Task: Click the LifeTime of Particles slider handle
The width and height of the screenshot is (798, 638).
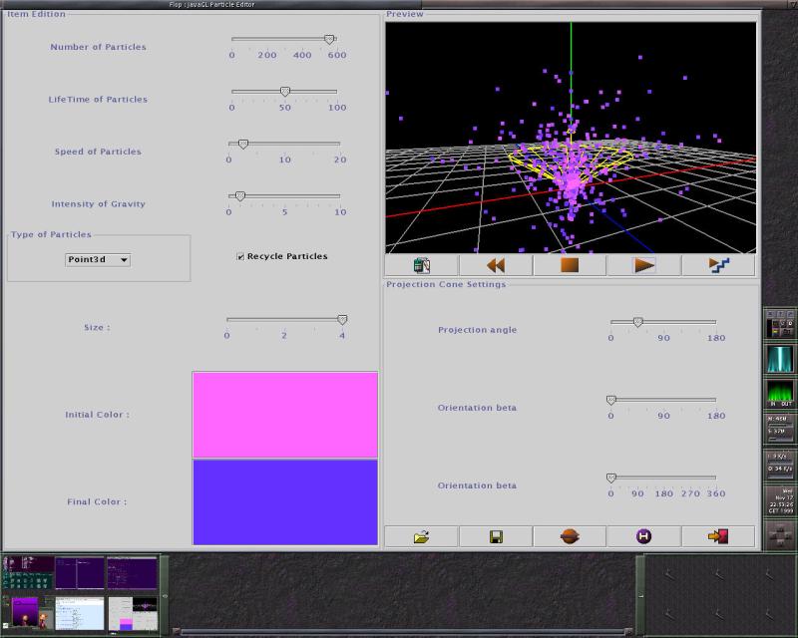Action: click(284, 92)
